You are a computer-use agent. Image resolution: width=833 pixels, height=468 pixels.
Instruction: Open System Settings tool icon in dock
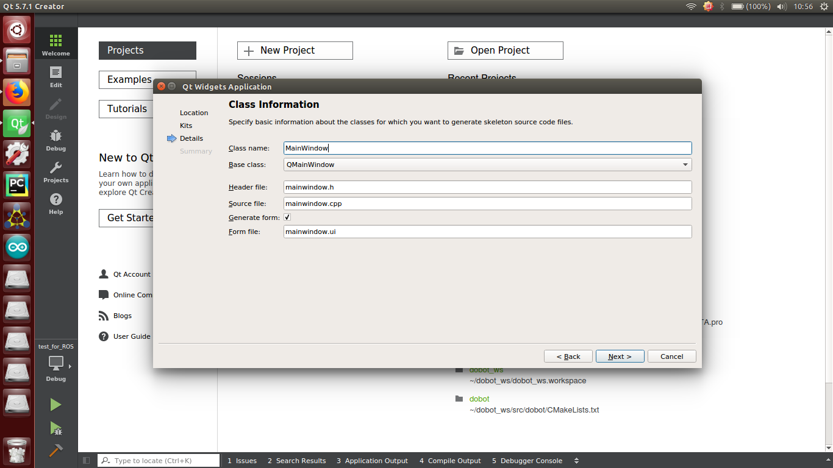click(x=17, y=155)
